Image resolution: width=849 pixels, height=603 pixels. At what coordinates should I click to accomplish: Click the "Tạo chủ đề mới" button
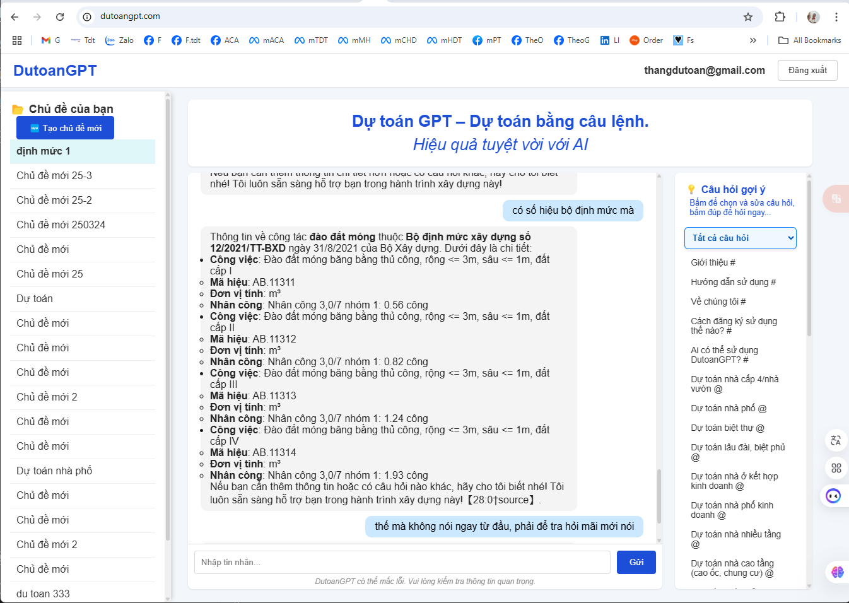(66, 128)
